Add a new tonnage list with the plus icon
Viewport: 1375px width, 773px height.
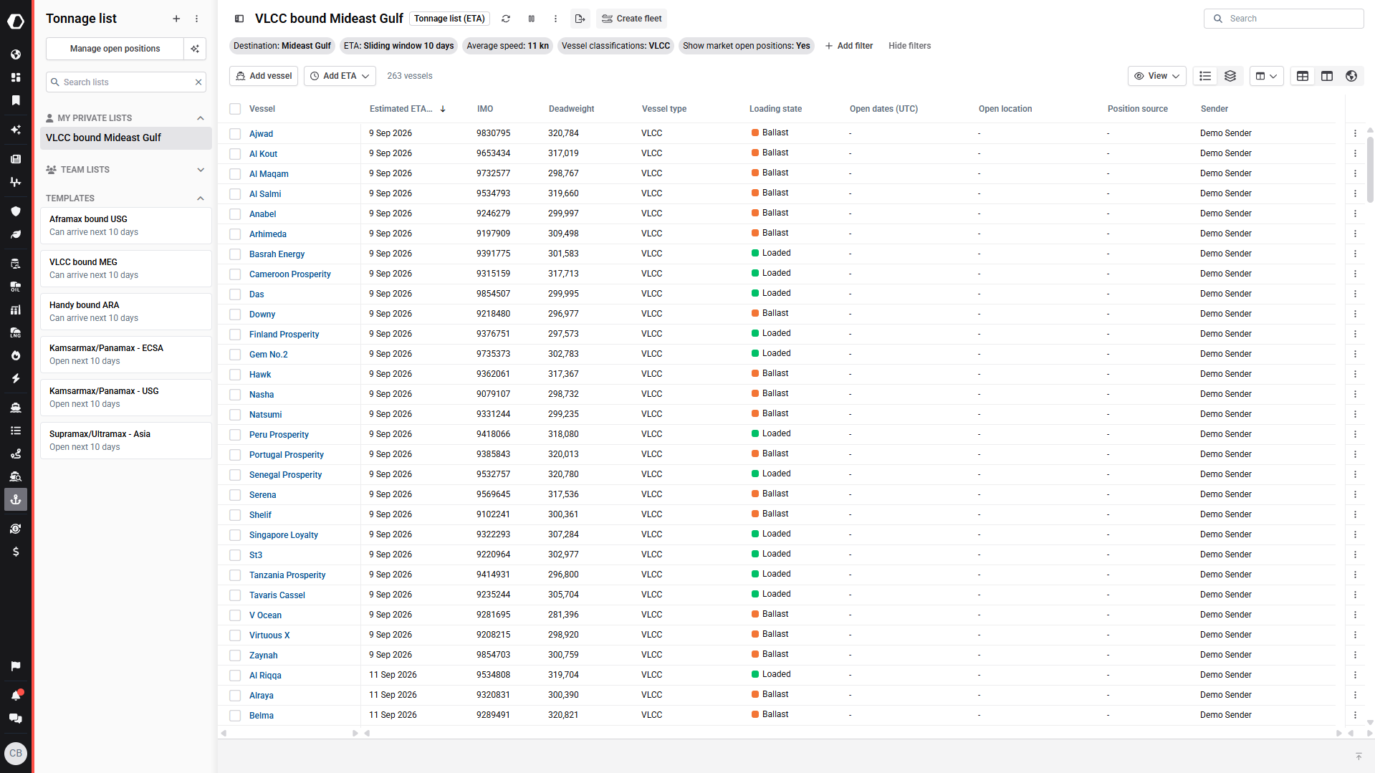(x=176, y=19)
